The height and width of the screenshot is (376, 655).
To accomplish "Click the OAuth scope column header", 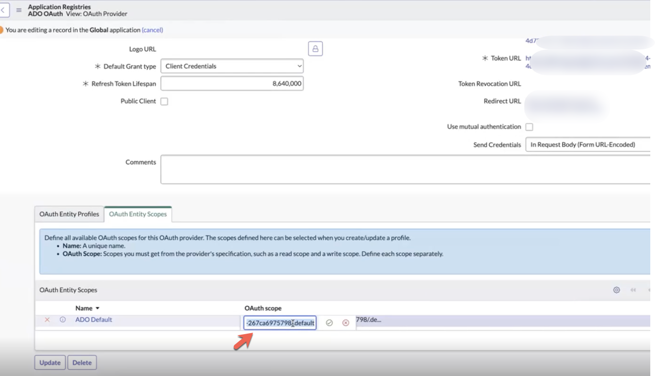I will (x=263, y=308).
